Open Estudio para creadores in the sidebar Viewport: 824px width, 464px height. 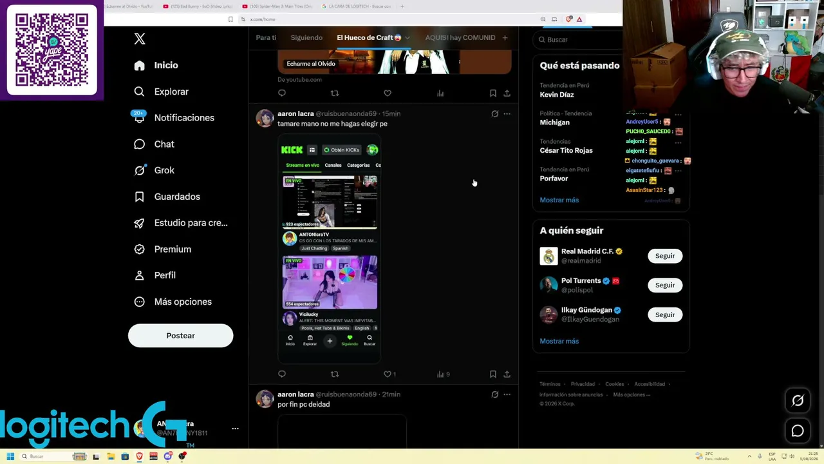(x=180, y=223)
